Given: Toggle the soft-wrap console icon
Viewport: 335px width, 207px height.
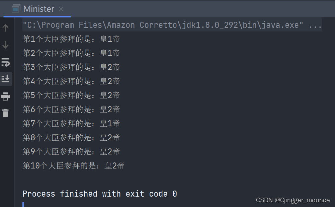Looking at the screenshot, I should click(5, 62).
